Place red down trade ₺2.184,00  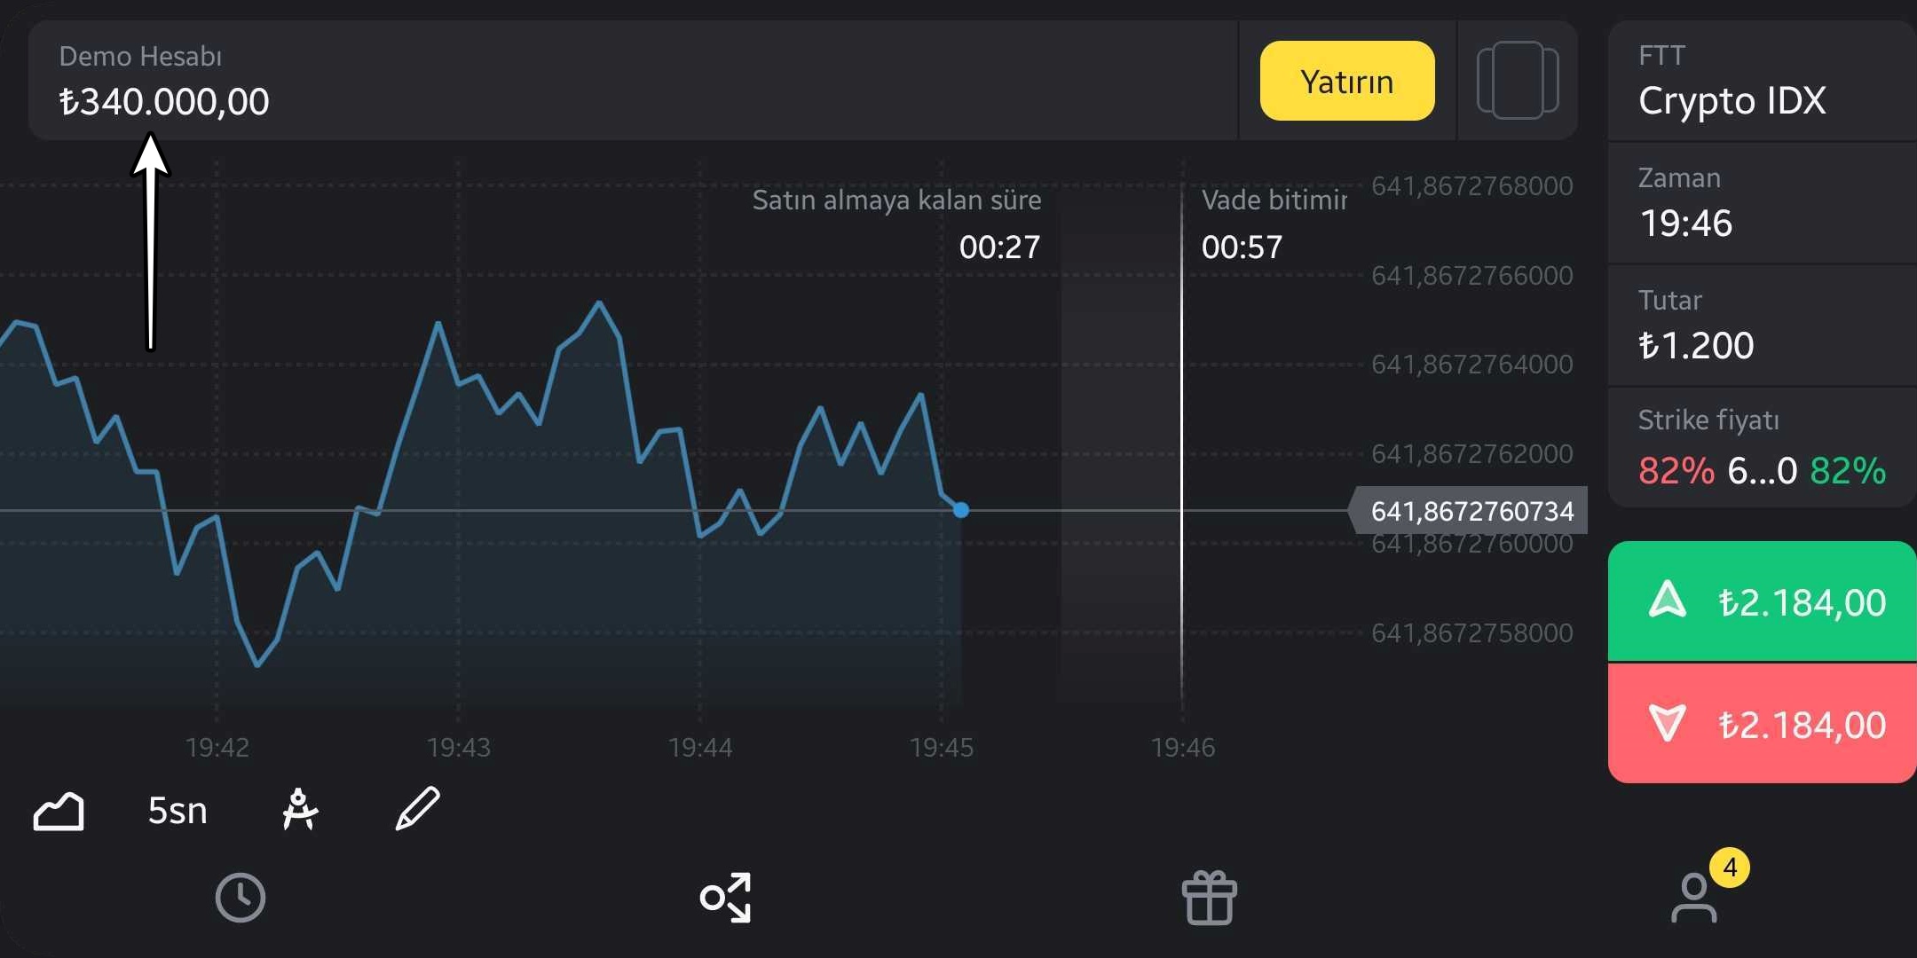point(1762,724)
